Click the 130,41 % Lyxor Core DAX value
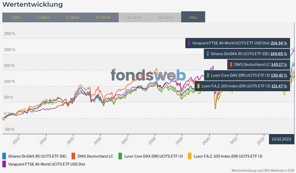This screenshot has height=173, width=296. point(279,75)
